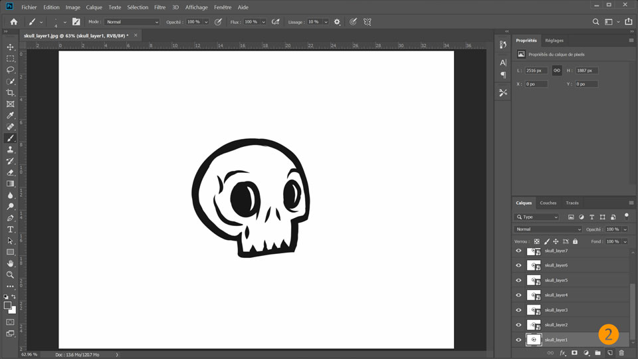The width and height of the screenshot is (638, 359).
Task: Switch to the Couches tab
Action: pyautogui.click(x=548, y=203)
